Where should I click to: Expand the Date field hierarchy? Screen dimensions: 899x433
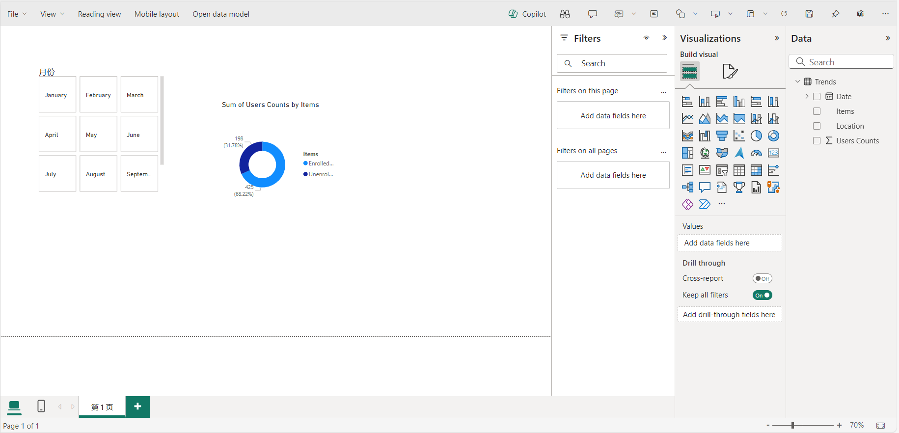[807, 97]
